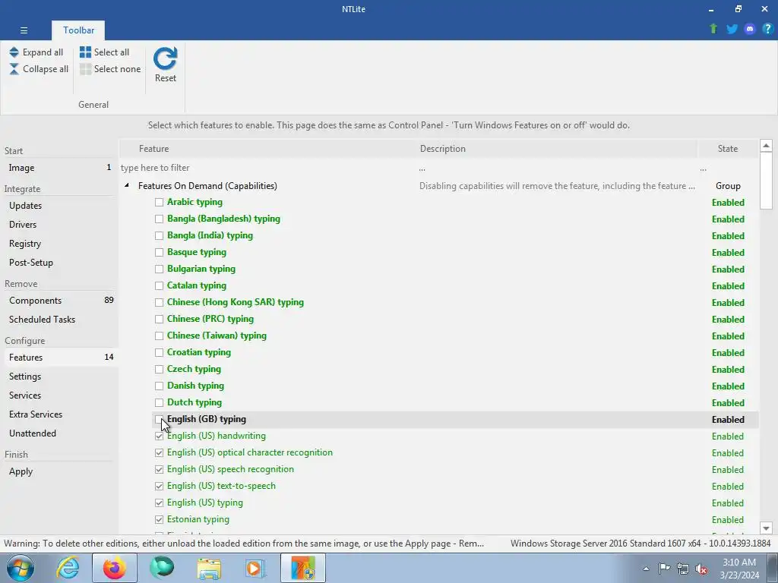
Task: Go to Components page
Action: 59,301
